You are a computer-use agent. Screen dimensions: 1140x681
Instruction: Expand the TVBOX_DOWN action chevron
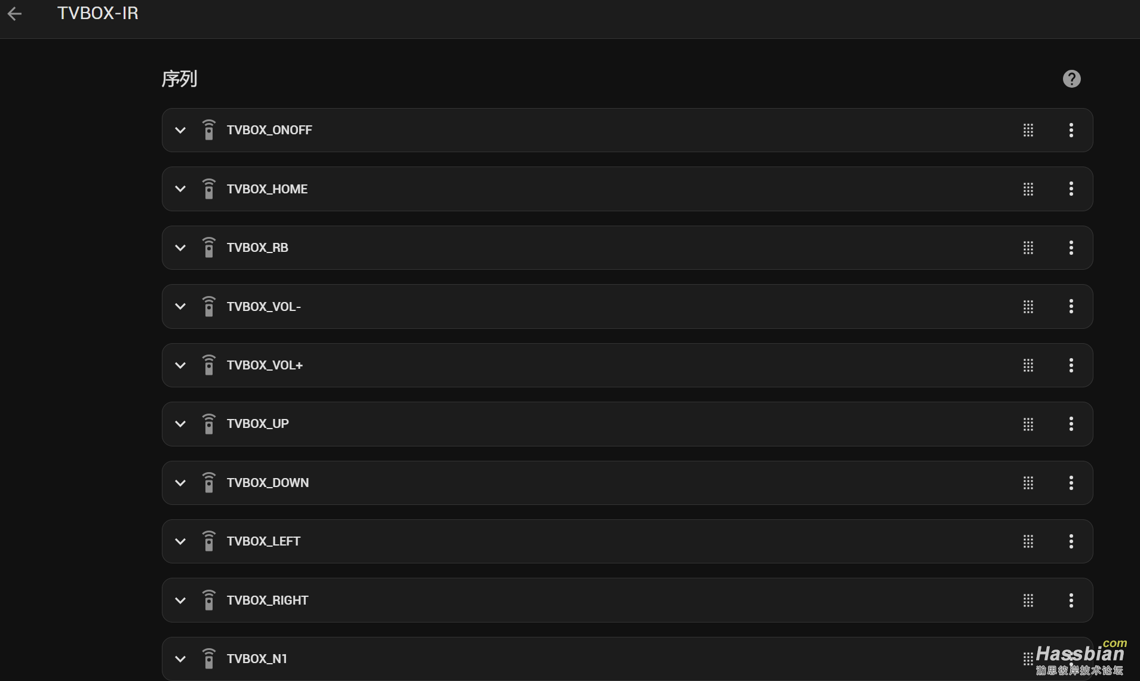180,483
